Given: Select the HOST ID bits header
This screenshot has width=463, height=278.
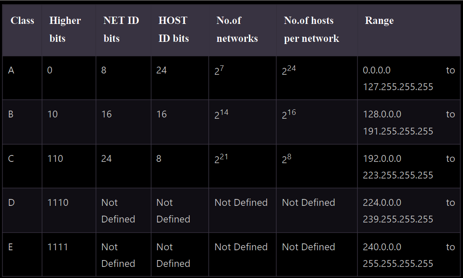Looking at the screenshot, I should pos(173,29).
